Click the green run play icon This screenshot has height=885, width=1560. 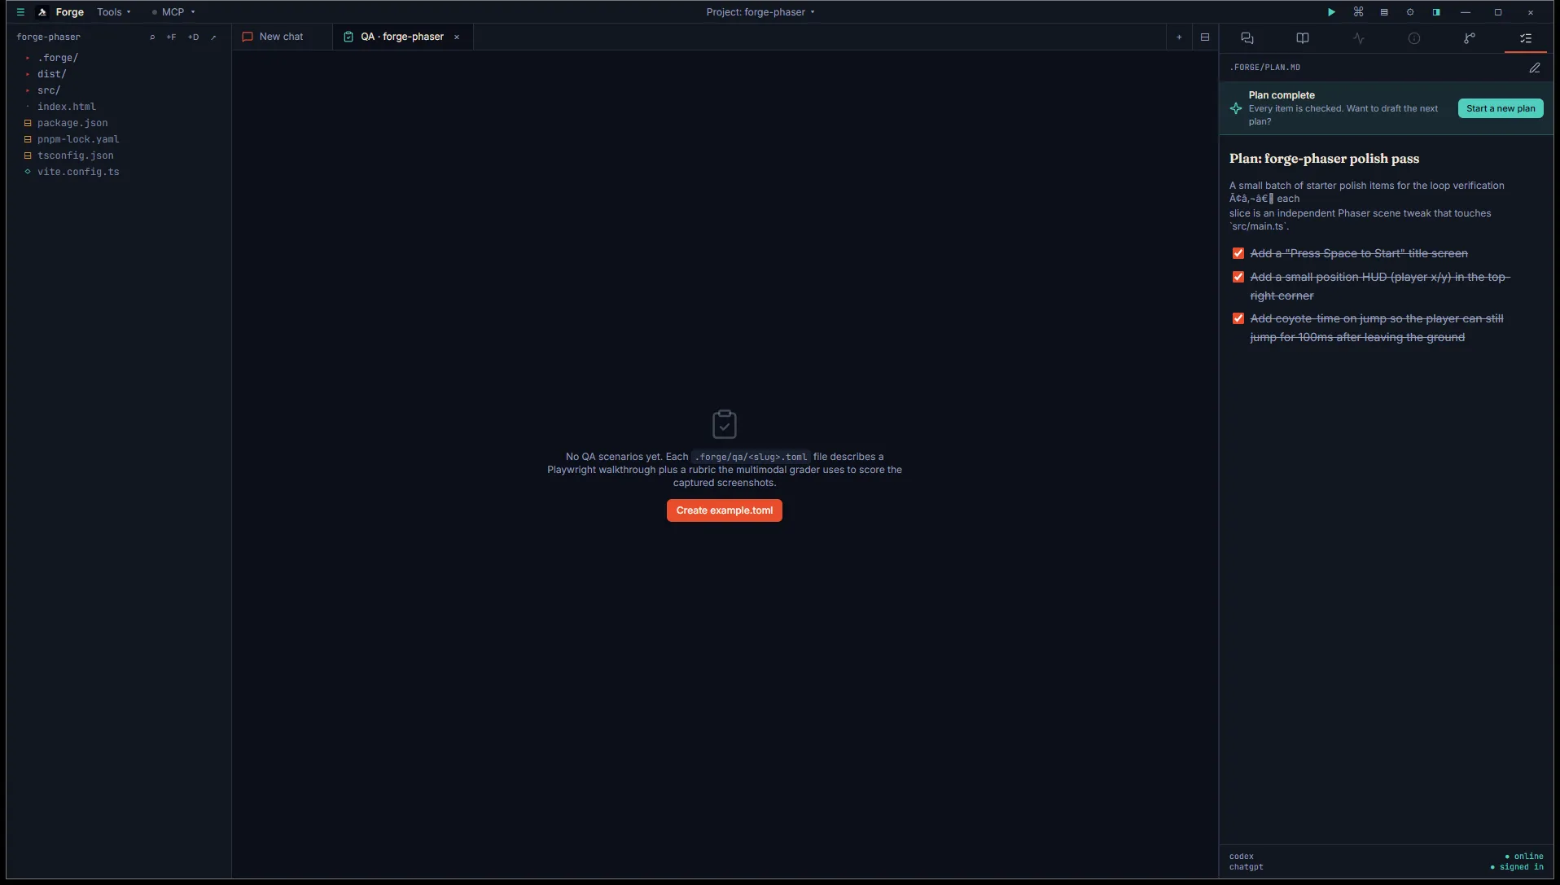(1331, 12)
